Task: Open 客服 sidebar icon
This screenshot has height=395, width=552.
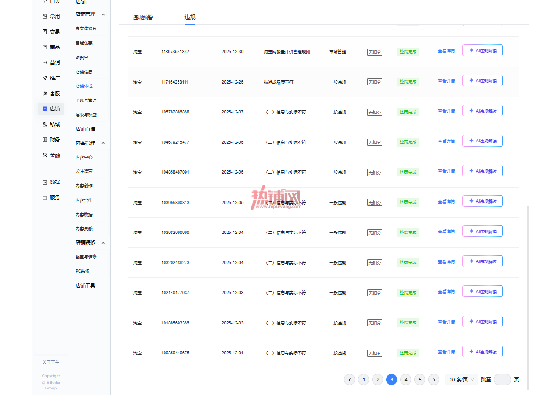Action: pyautogui.click(x=51, y=93)
